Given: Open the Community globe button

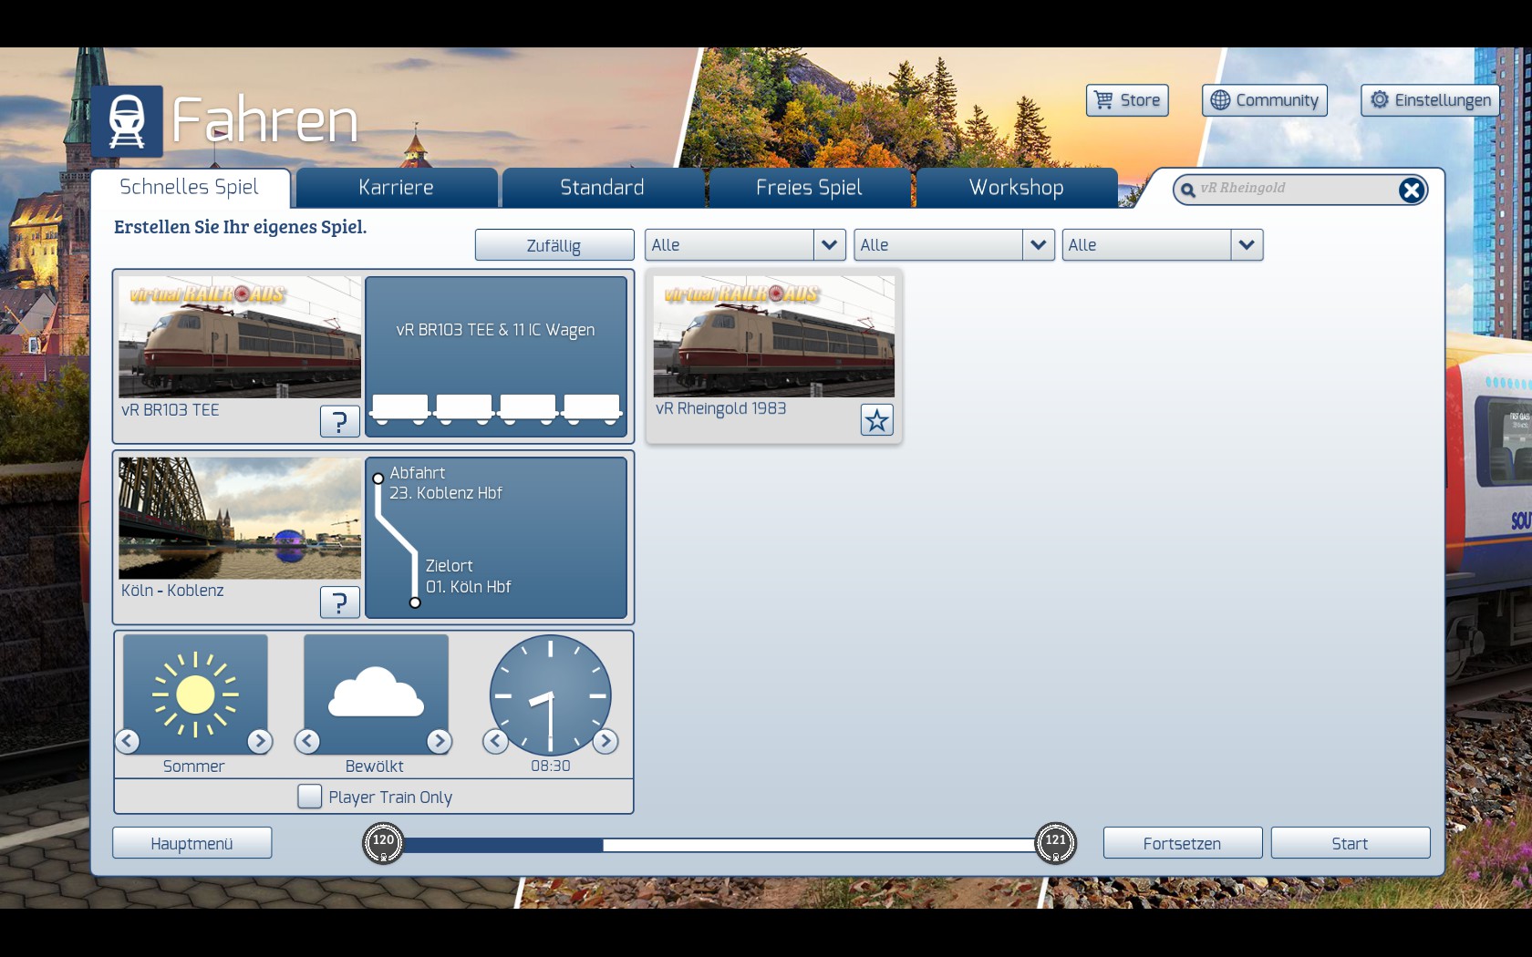Looking at the screenshot, I should (x=1264, y=100).
